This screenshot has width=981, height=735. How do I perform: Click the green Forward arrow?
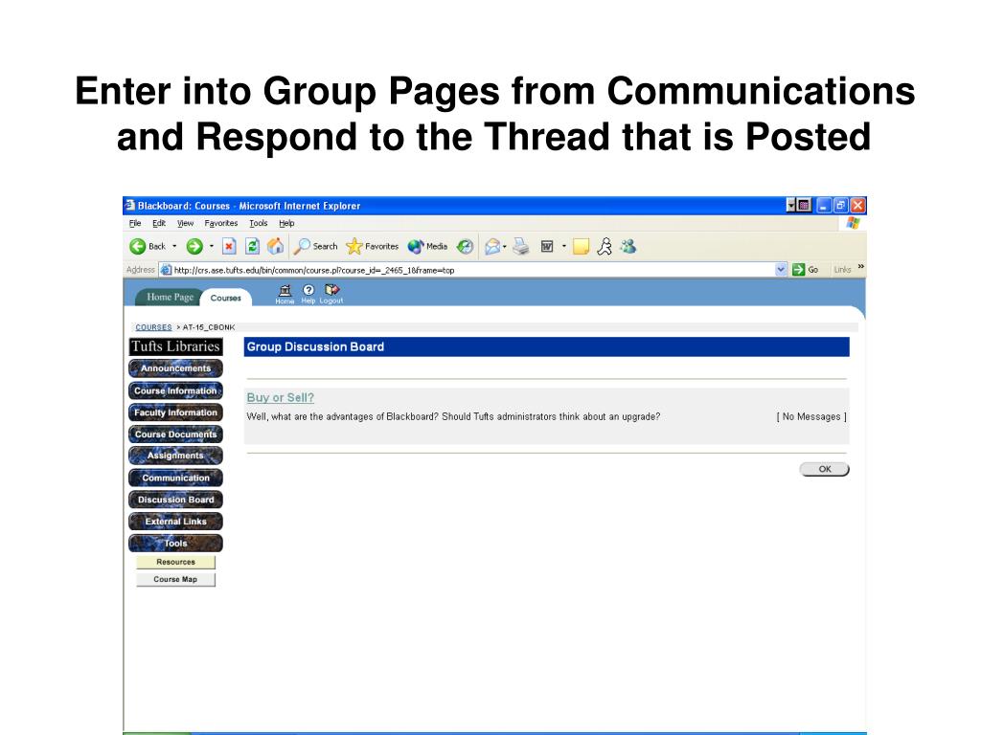(x=194, y=247)
